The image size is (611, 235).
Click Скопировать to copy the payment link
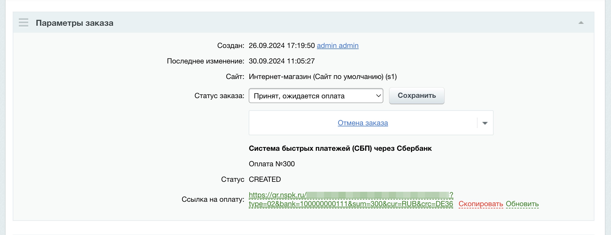click(481, 204)
